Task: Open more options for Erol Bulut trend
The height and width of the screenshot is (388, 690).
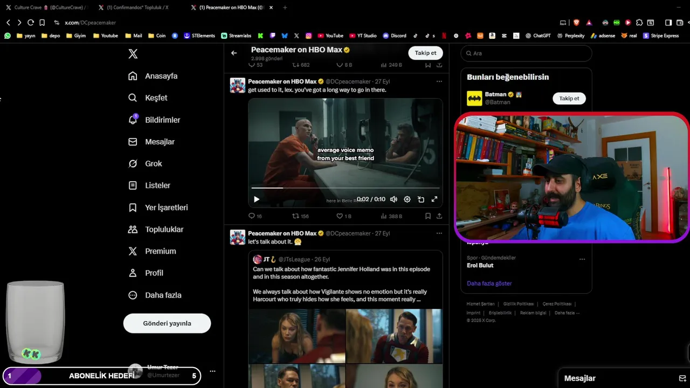Action: 582,259
